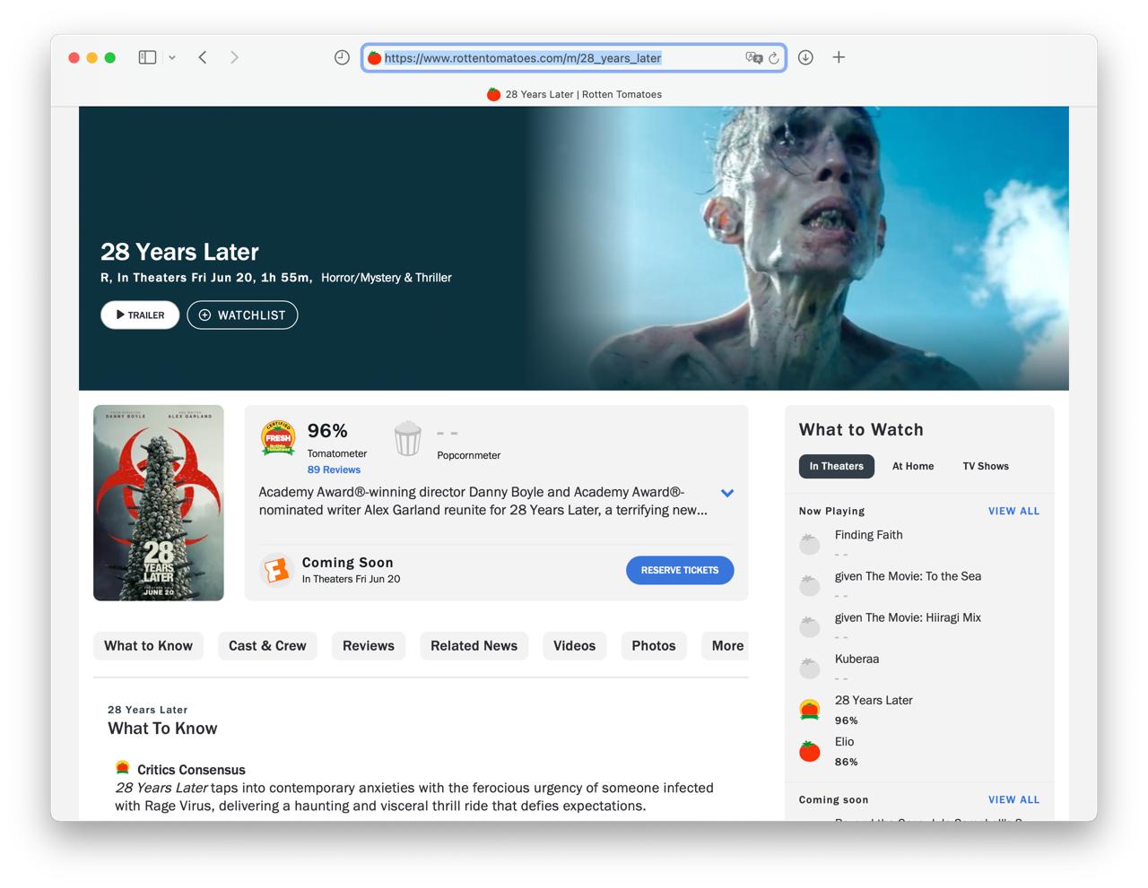Screen dimensions: 1148x888
Task: Open the sidebar options dropdown chevron
Action: (172, 57)
